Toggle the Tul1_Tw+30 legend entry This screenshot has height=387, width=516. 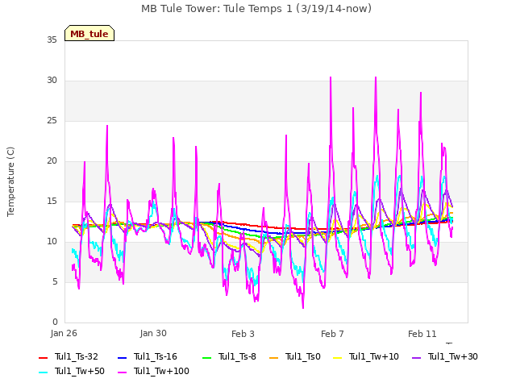point(445,356)
